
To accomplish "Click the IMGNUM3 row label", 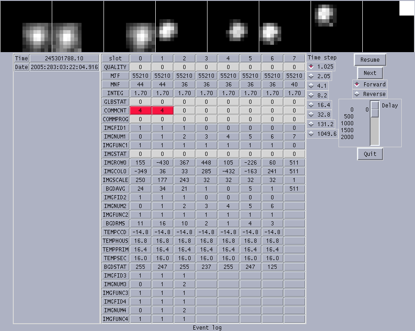I will coord(115,284).
